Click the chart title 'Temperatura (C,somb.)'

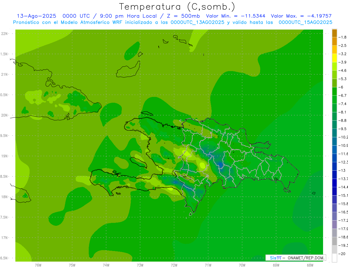[x=177, y=7]
